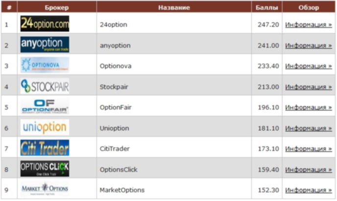Select the Брокер column header

click(x=57, y=7)
